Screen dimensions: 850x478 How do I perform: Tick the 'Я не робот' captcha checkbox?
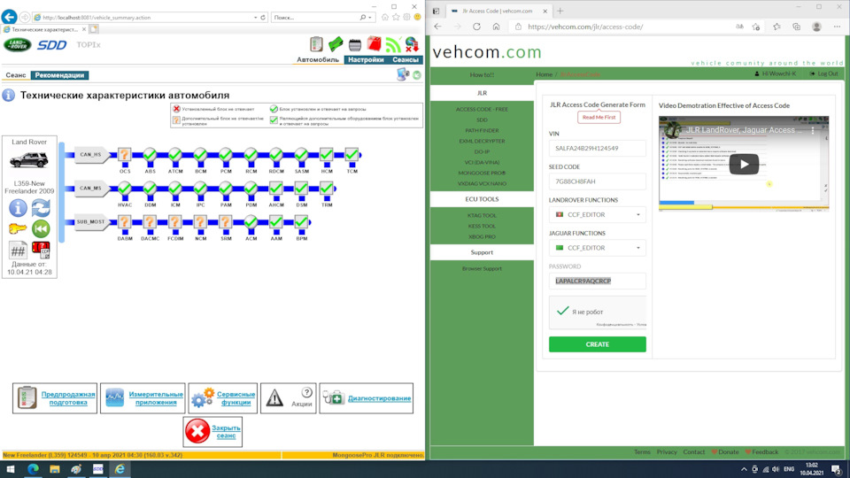[563, 311]
